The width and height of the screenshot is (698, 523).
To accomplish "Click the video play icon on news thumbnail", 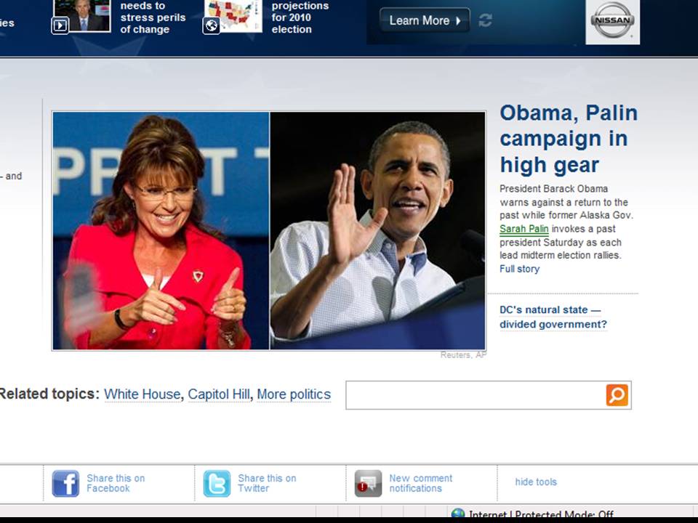I will [x=60, y=25].
